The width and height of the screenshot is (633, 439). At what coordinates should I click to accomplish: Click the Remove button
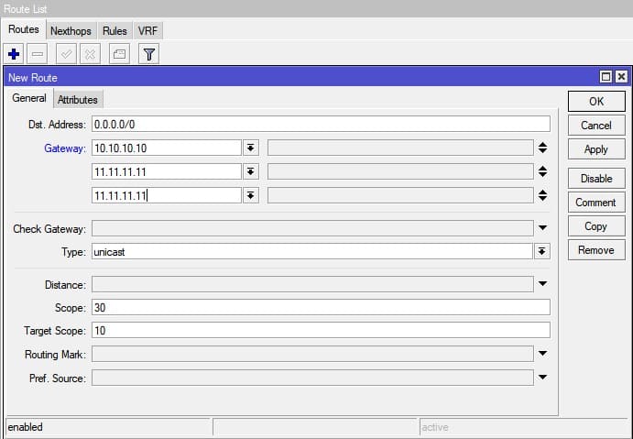[x=596, y=250]
